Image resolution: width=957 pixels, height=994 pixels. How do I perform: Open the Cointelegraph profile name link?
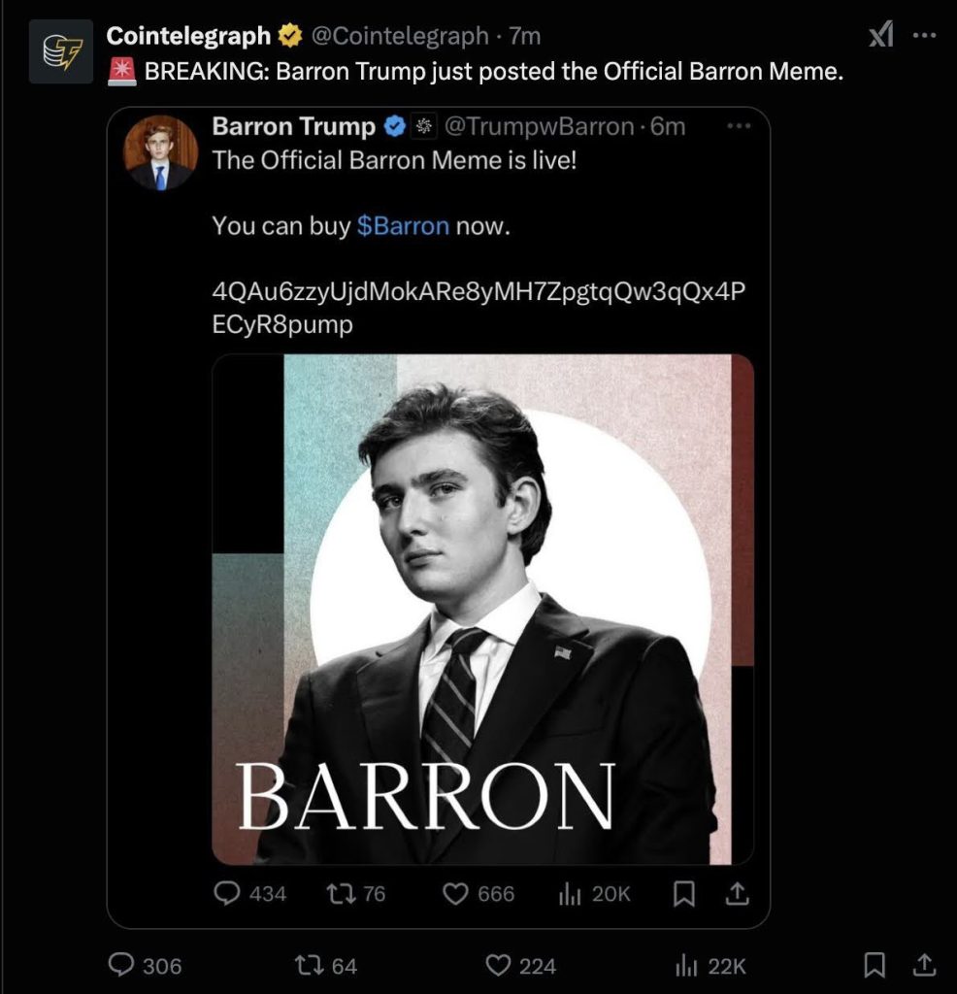[x=188, y=36]
